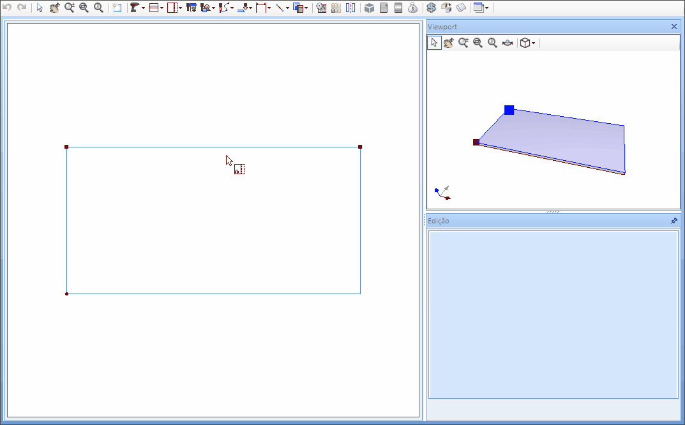Click the copy layers icon
685x425 pixels.
point(298,8)
